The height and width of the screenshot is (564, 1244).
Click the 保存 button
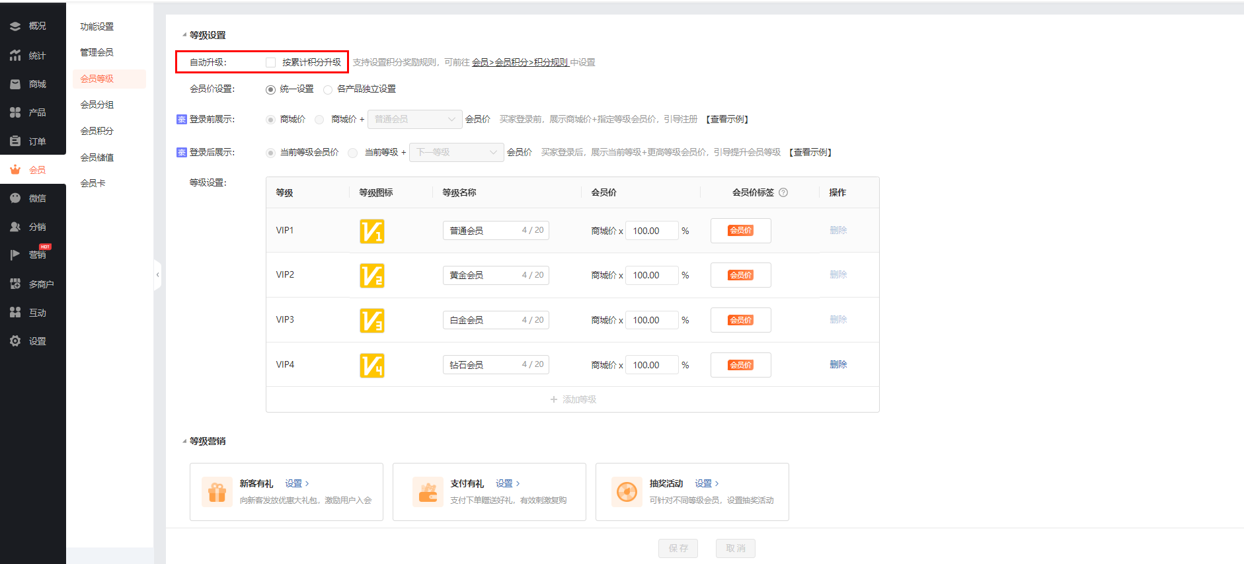(x=678, y=548)
